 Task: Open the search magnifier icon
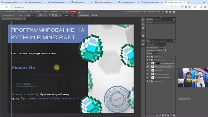pyautogui.click(x=79, y=12)
